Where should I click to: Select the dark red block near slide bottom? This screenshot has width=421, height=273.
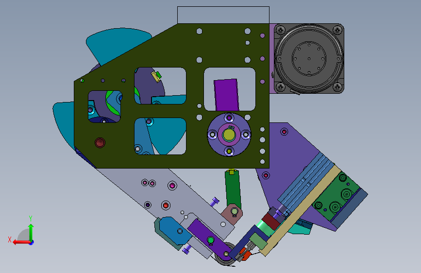point(271,221)
